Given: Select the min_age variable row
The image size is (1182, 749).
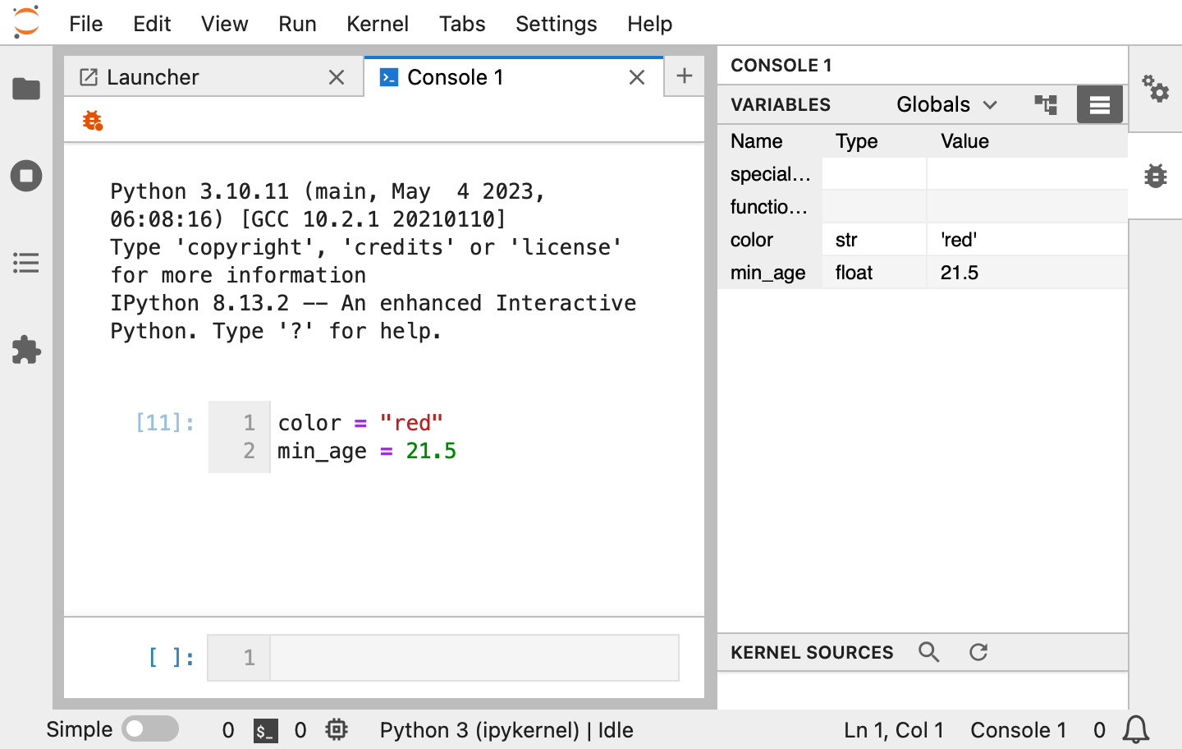Looking at the screenshot, I should (x=923, y=273).
